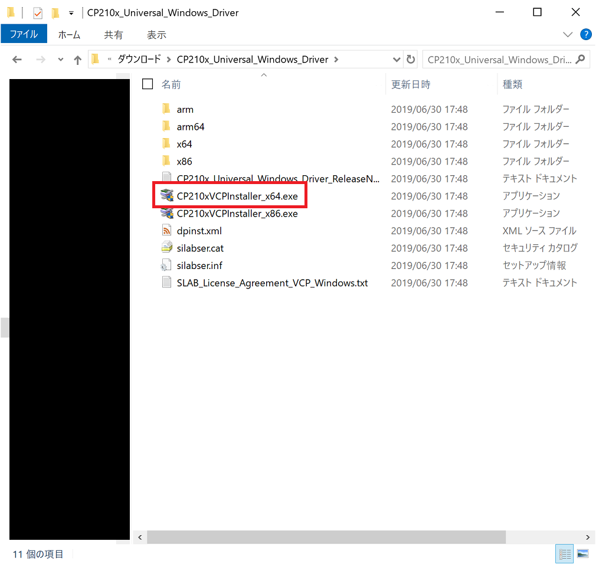The image size is (596, 564).
Task: Open the address bar history dropdown
Action: 397,60
